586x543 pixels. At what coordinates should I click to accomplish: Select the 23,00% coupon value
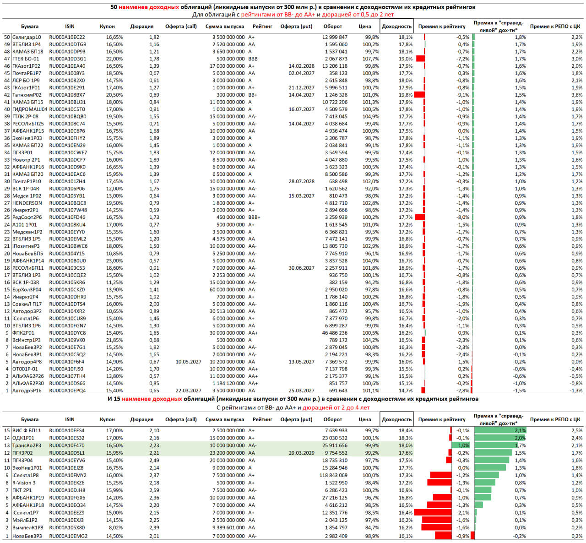[x=114, y=261]
